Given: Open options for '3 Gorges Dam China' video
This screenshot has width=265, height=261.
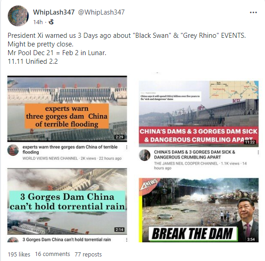Looking at the screenshot, I should pyautogui.click(x=127, y=240).
